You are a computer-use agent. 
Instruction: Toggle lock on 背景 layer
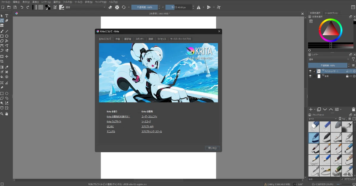point(347,76)
